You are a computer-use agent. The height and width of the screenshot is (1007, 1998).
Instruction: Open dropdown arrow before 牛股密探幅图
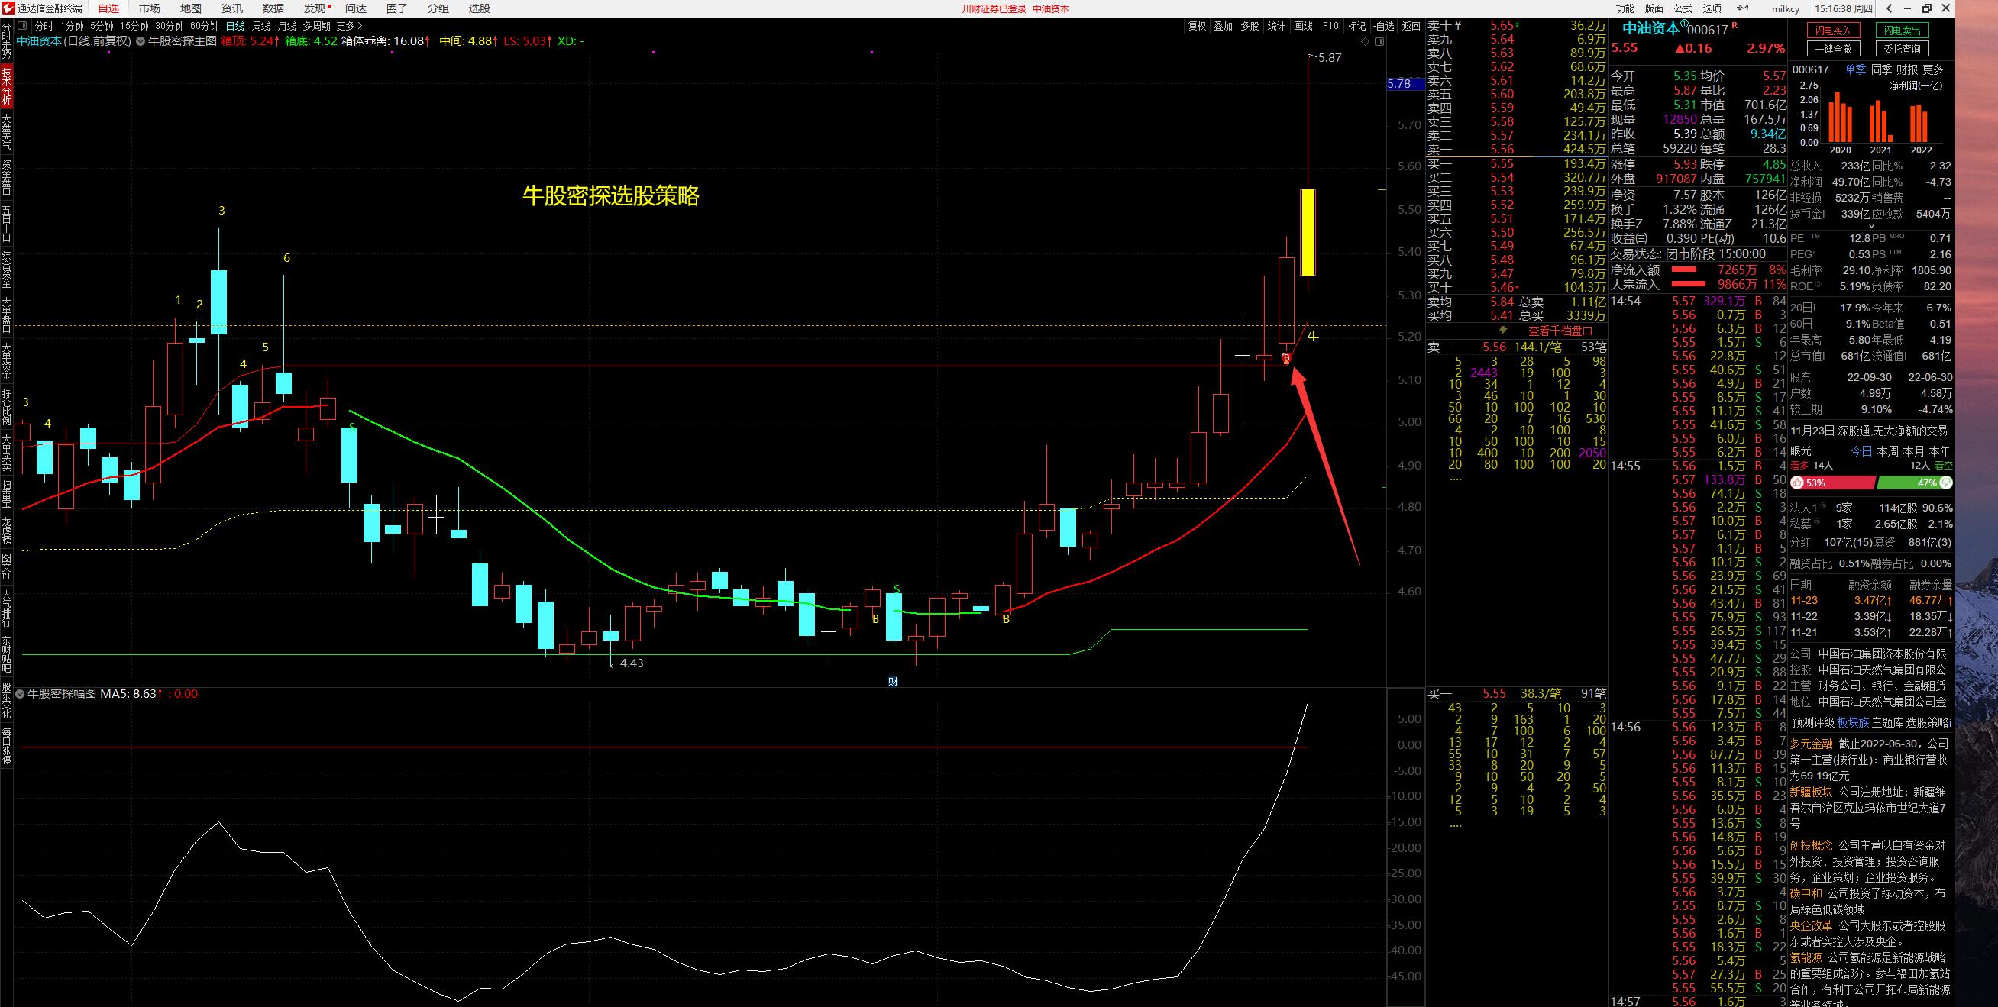21,694
